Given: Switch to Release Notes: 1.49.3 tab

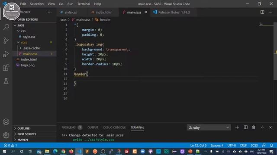Looking at the screenshot, I should pos(174,12).
